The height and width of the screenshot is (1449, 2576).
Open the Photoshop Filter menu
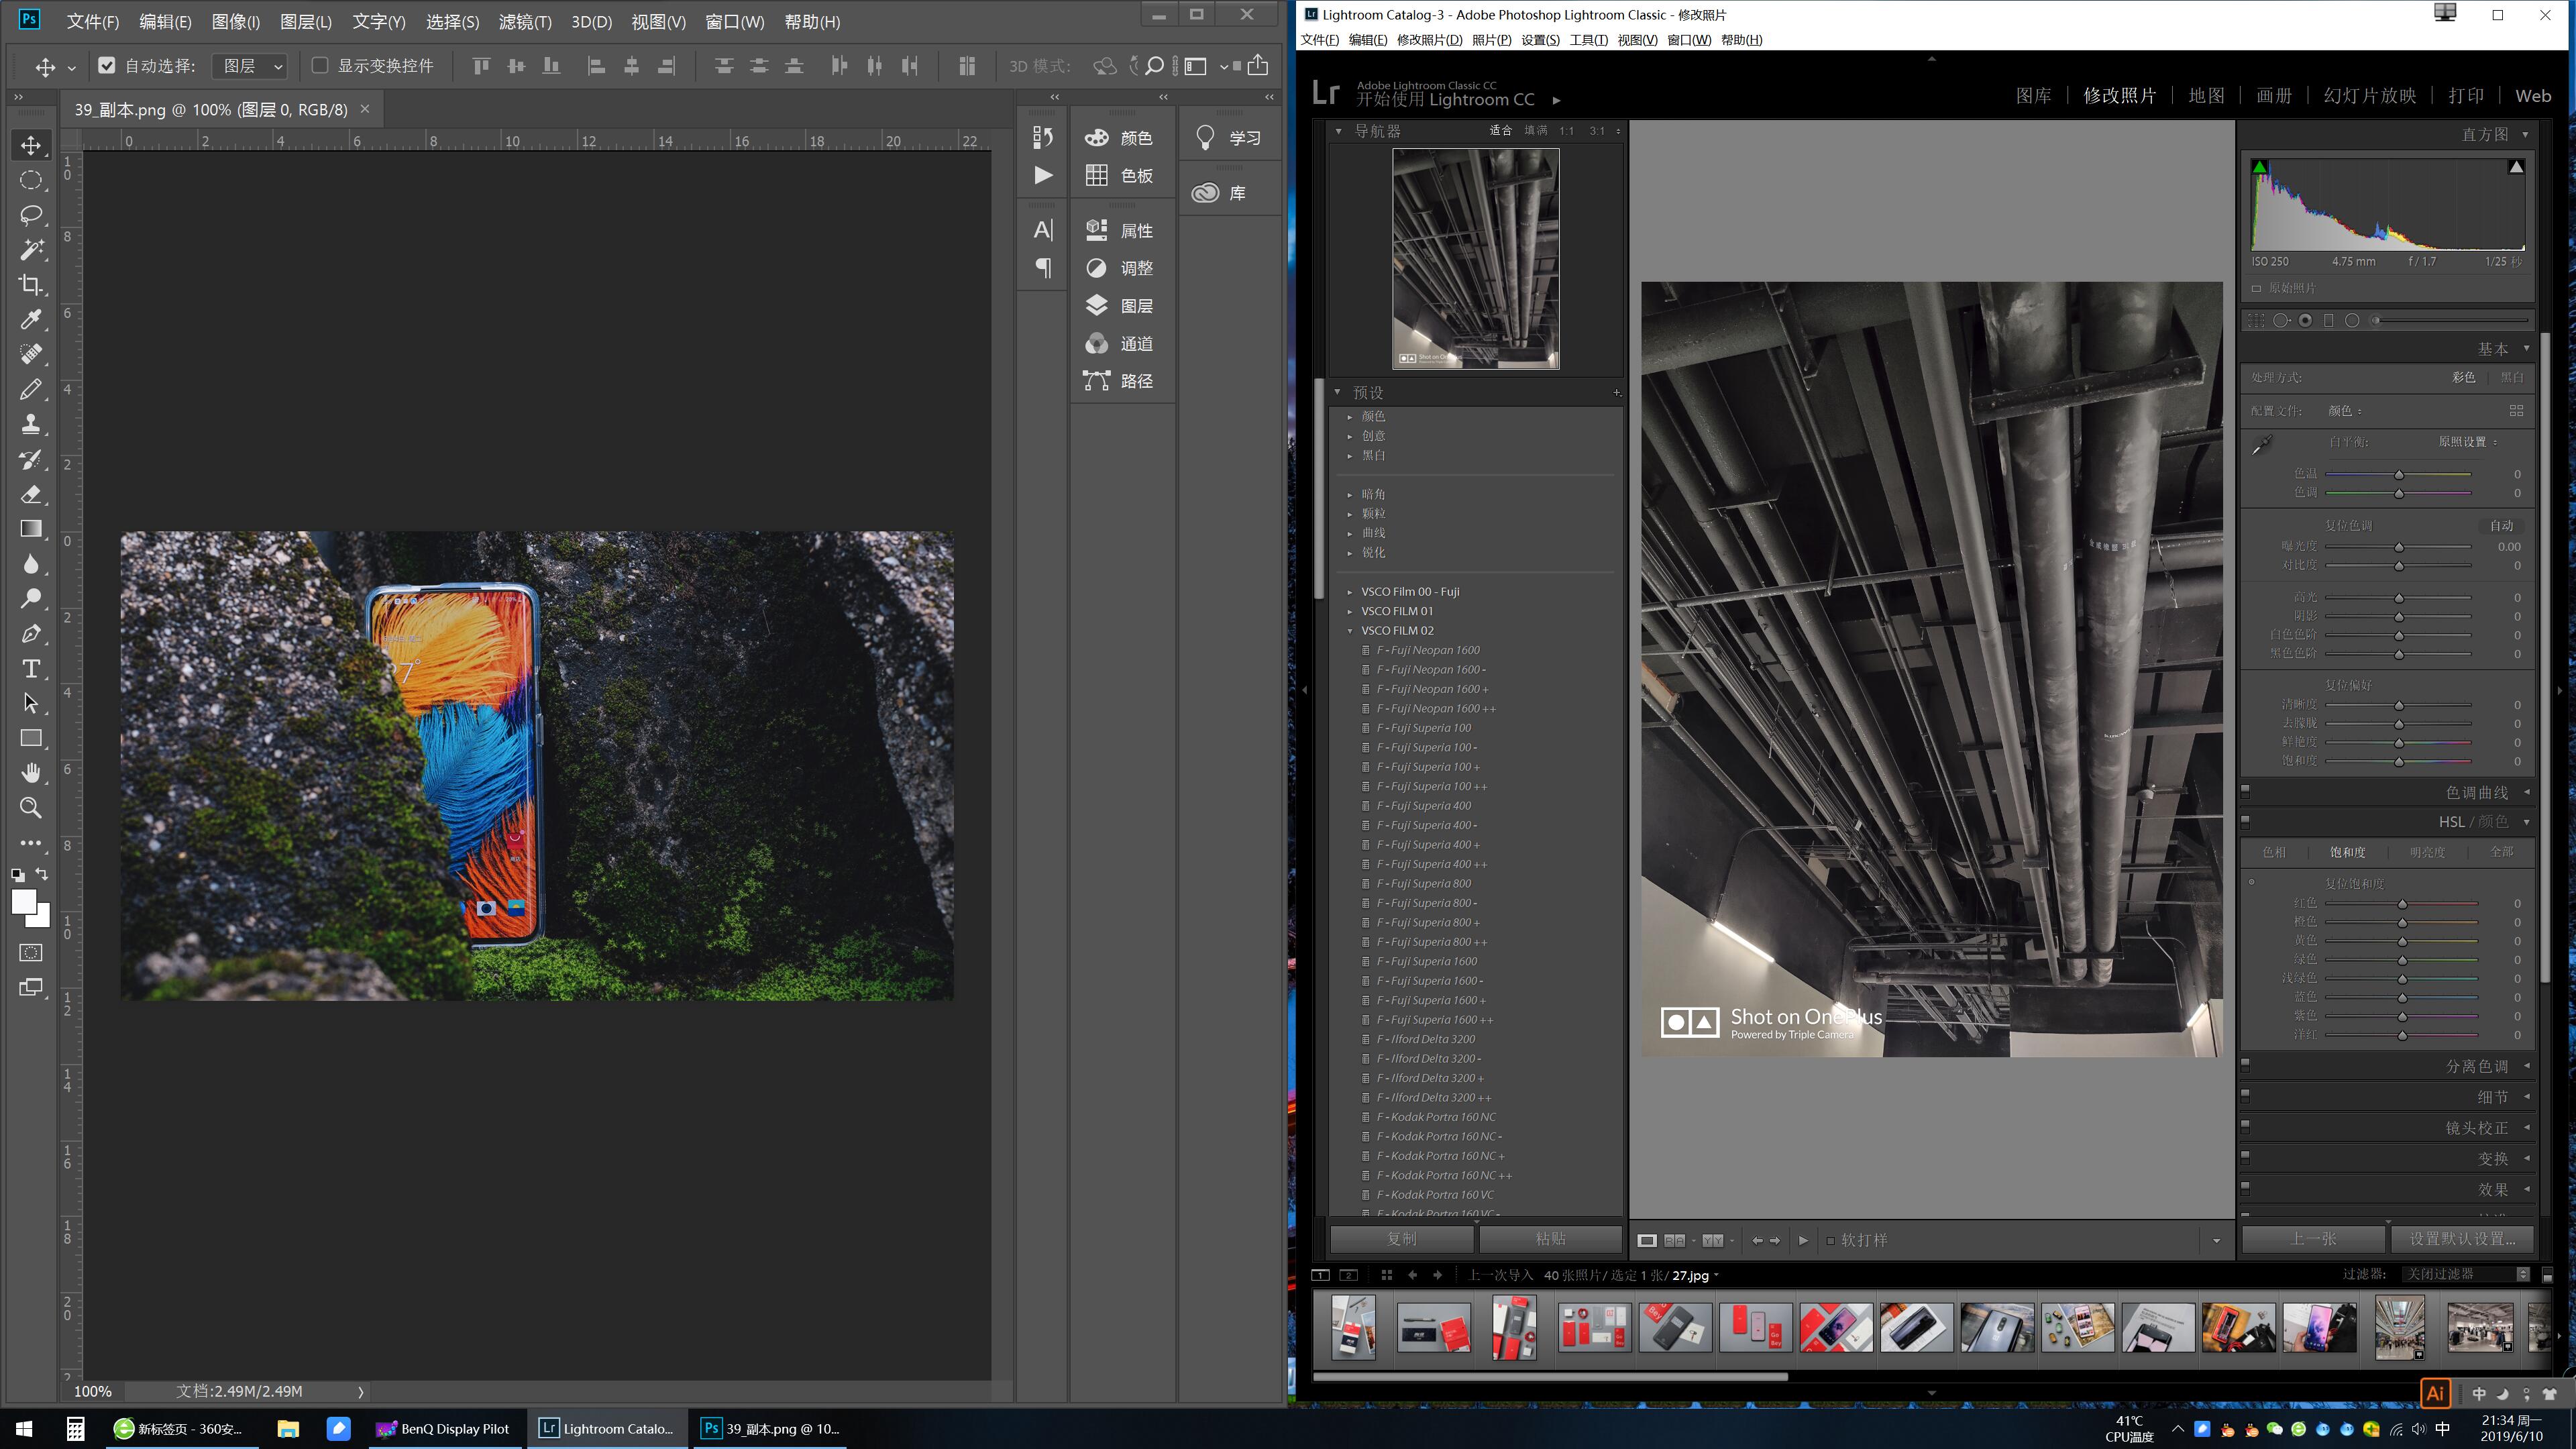[x=524, y=22]
